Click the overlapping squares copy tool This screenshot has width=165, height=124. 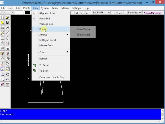point(7,48)
